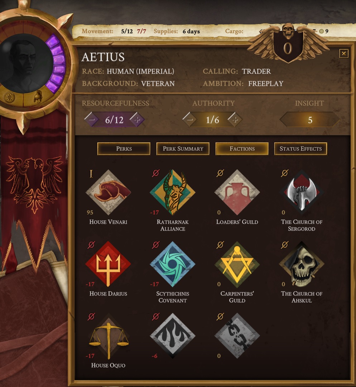Increase Authority with the plus button

(235, 119)
